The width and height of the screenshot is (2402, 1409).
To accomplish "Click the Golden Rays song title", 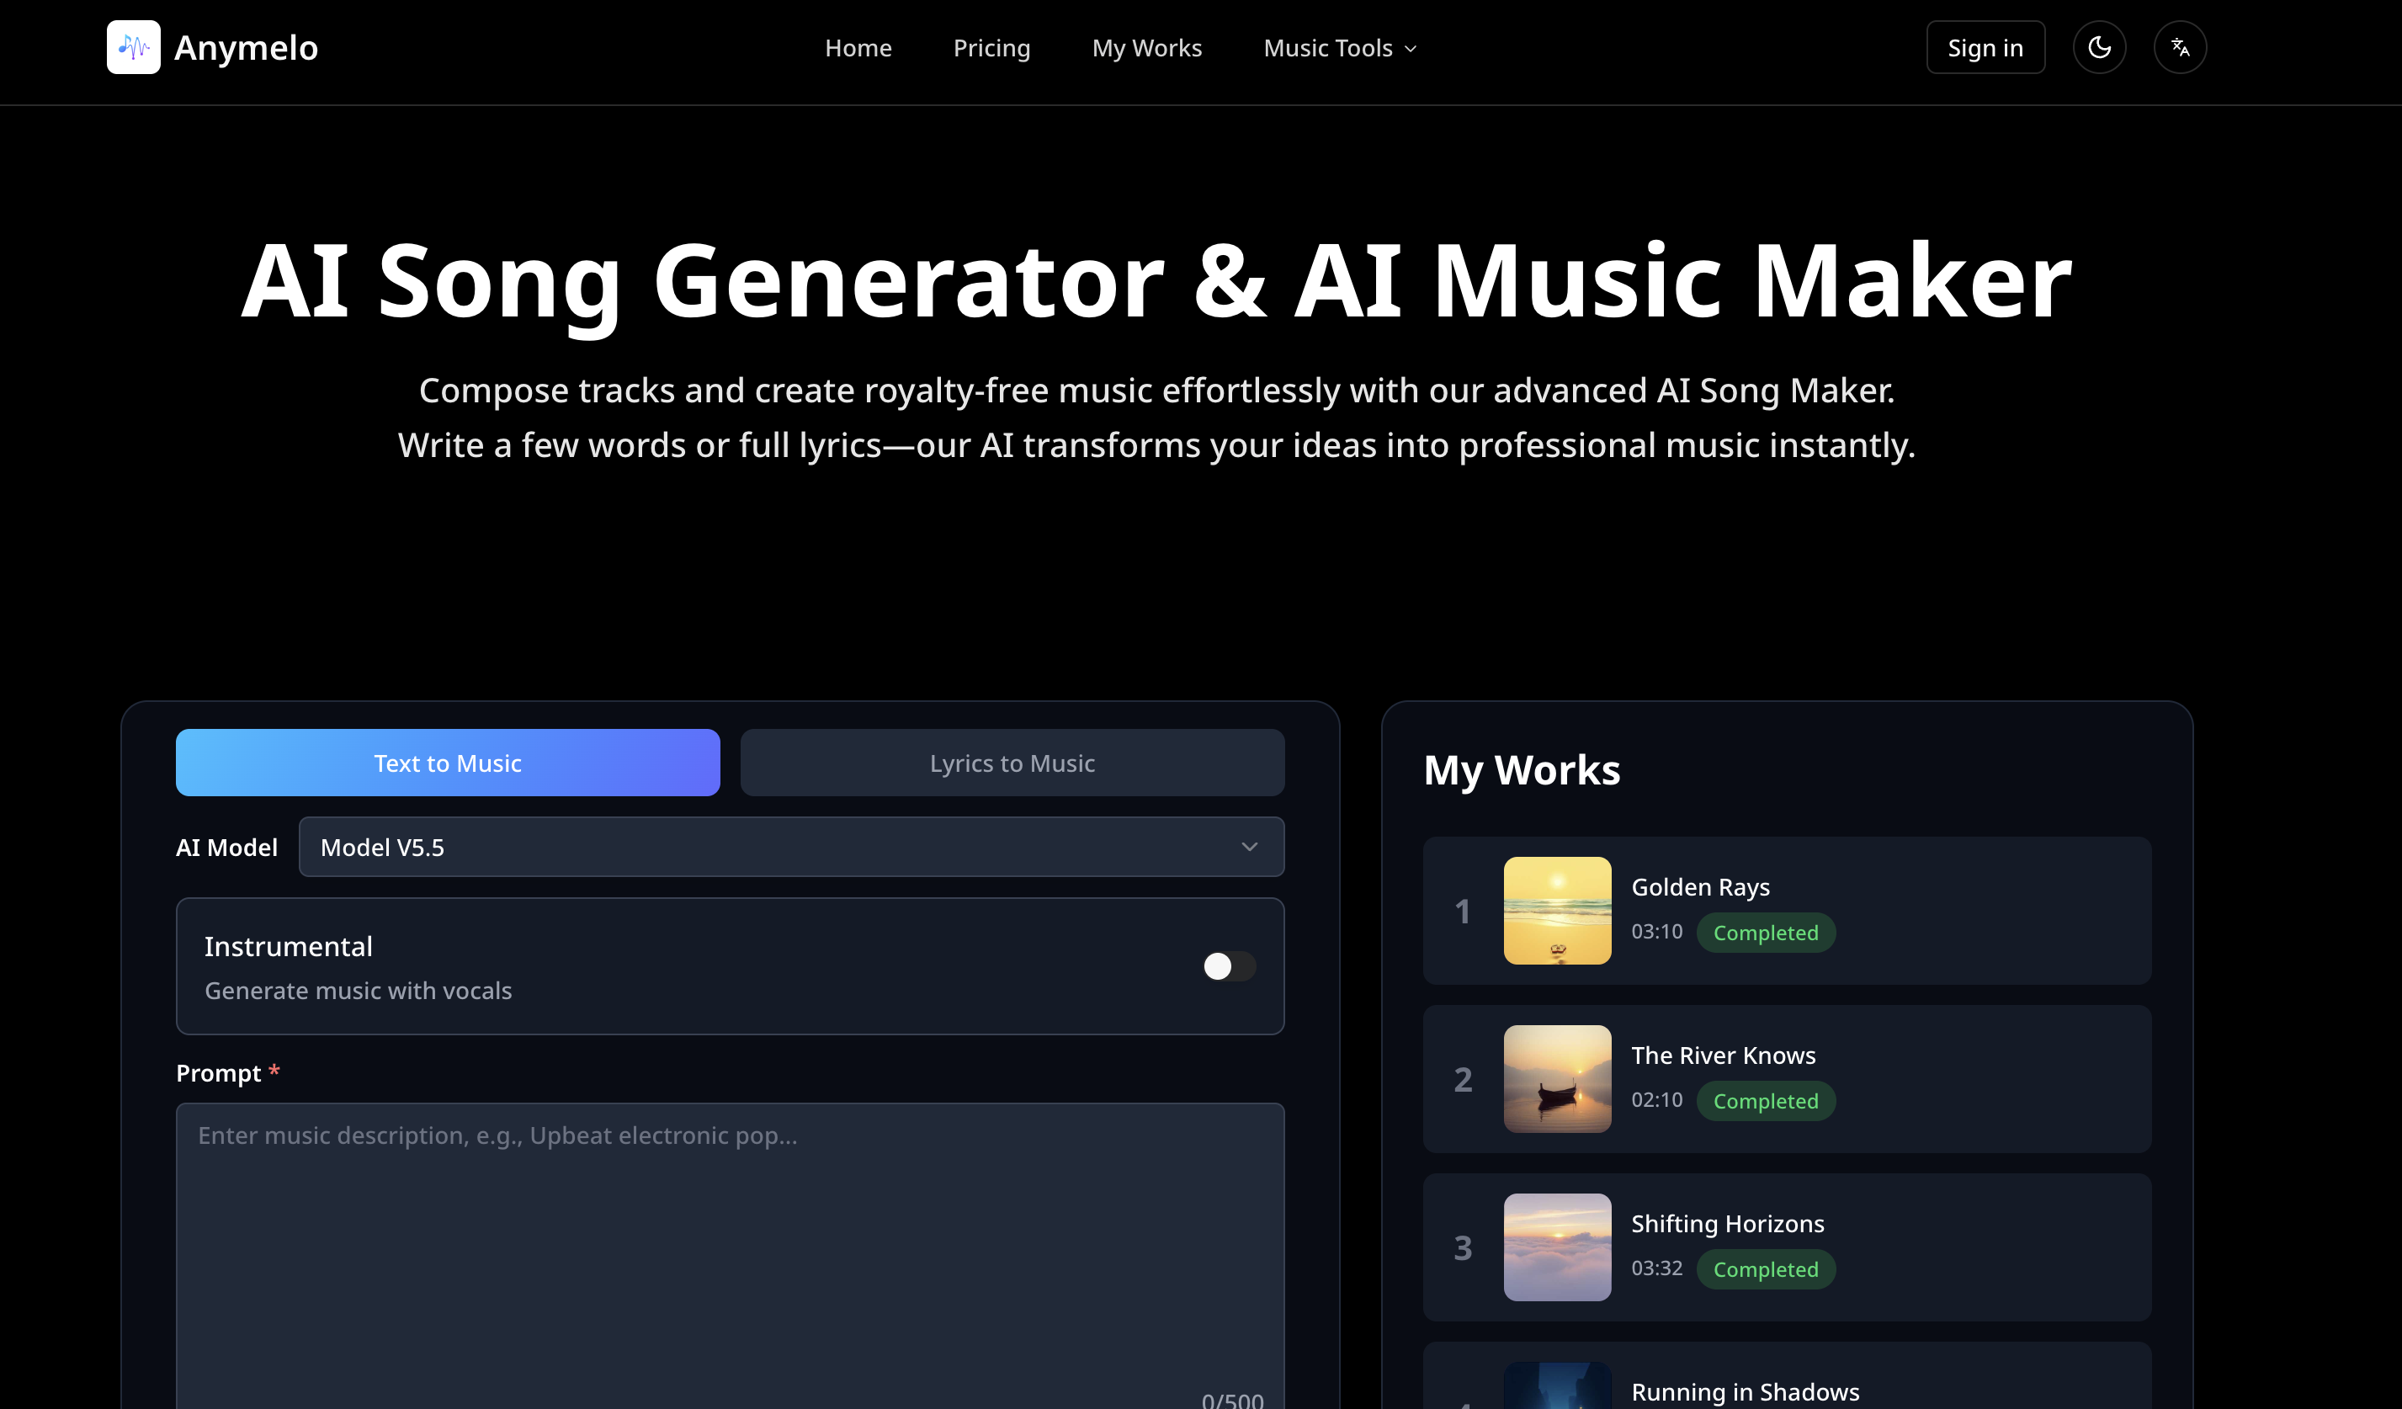I will pyautogui.click(x=1700, y=886).
